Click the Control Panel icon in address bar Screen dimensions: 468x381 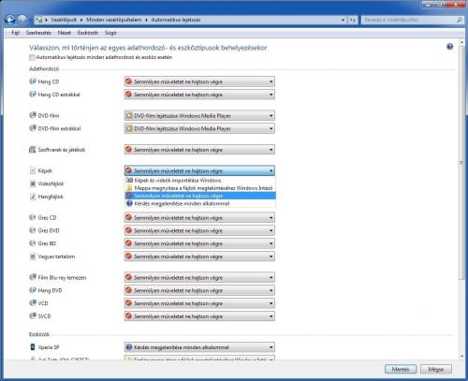point(39,20)
